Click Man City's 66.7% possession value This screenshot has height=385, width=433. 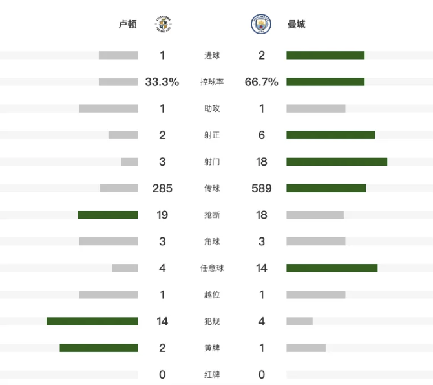click(x=261, y=82)
